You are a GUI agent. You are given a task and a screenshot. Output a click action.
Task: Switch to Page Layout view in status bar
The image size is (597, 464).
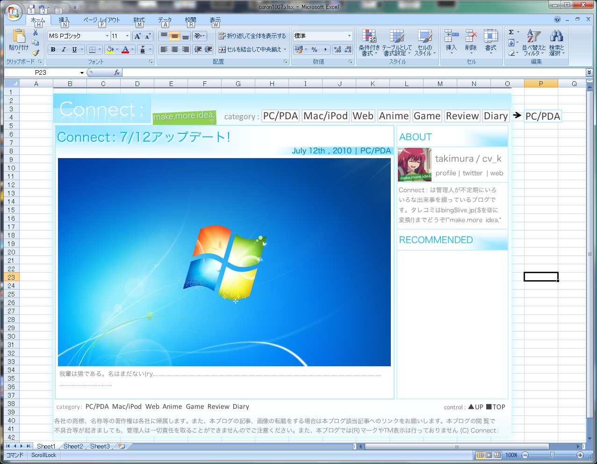[x=489, y=455]
